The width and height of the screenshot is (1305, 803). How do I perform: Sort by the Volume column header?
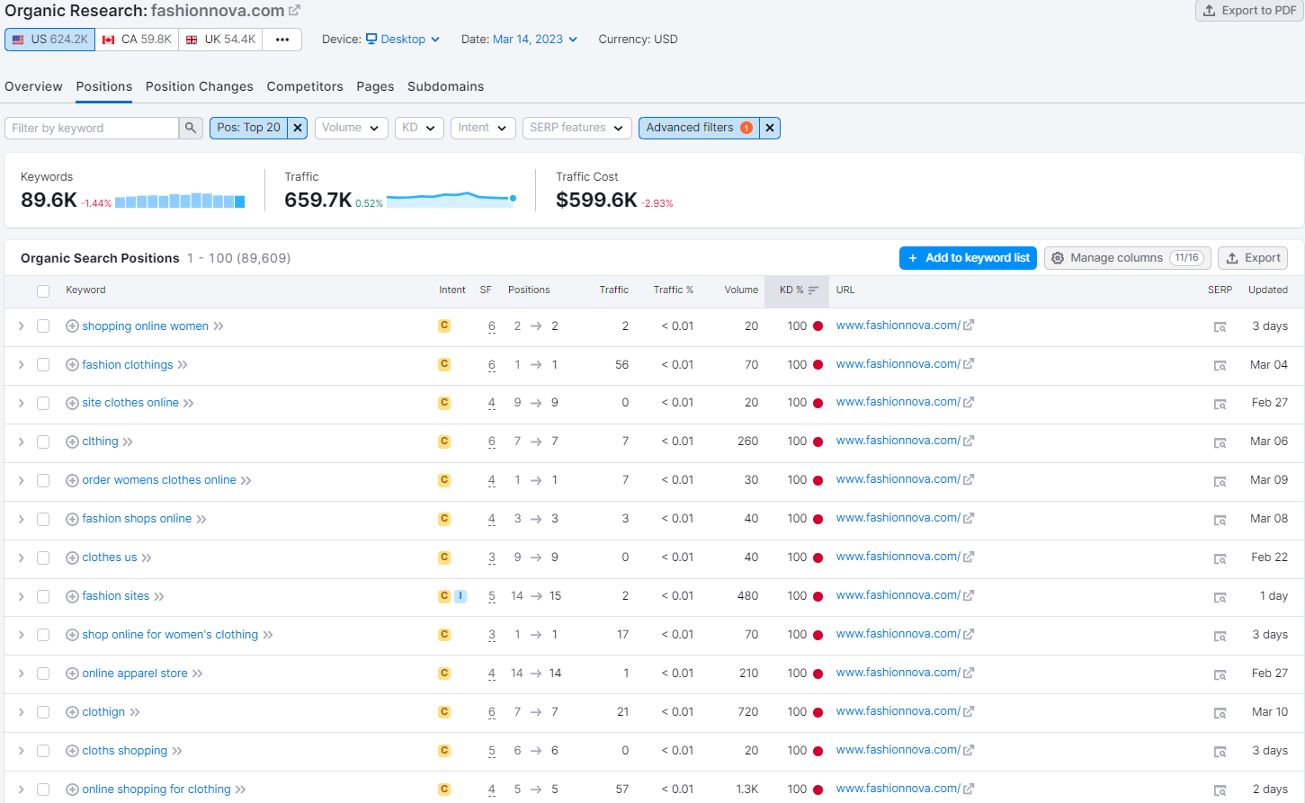(741, 290)
